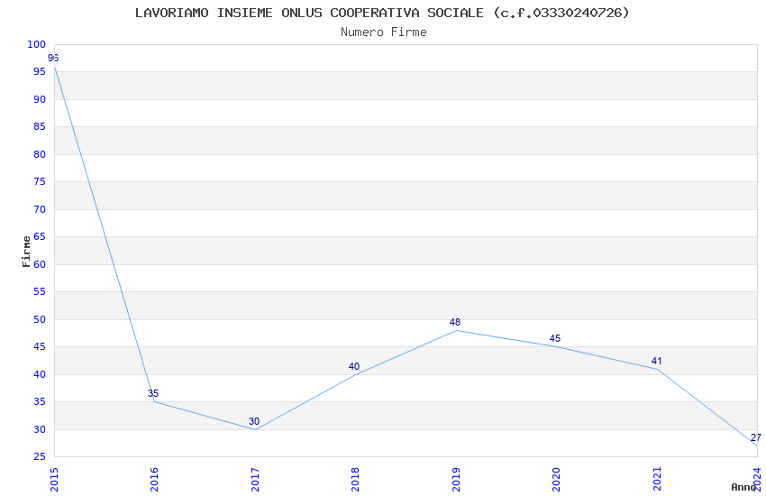The width and height of the screenshot is (766, 496).
Task: Click the y-axis value 60
Action: pyautogui.click(x=40, y=264)
